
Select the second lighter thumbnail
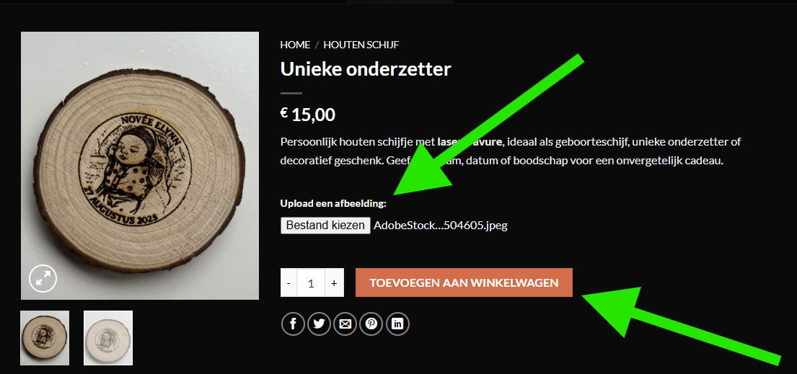[x=108, y=337]
